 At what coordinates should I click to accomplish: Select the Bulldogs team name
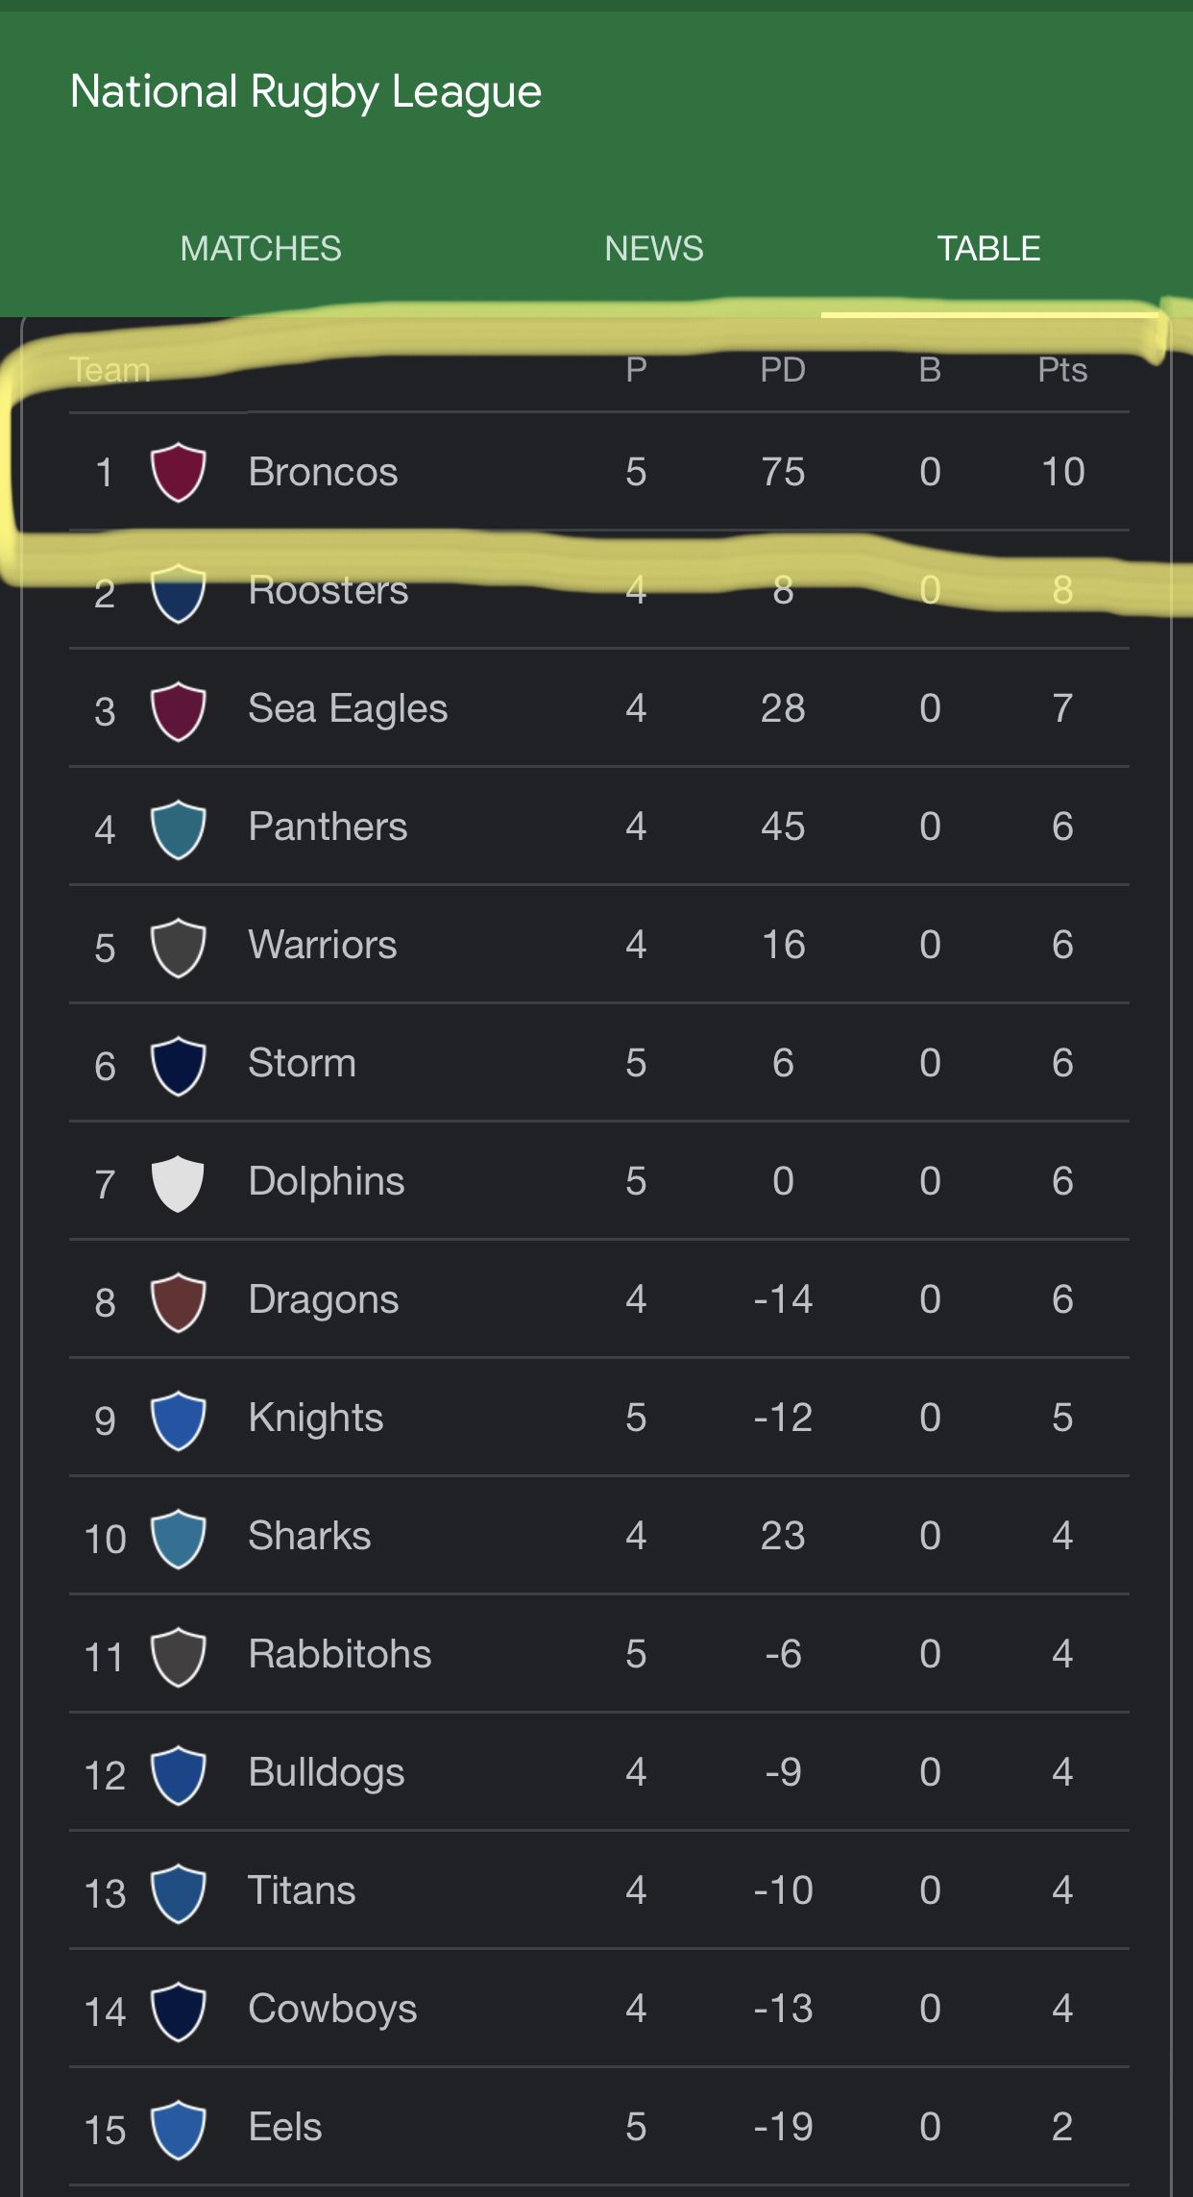[x=326, y=1773]
